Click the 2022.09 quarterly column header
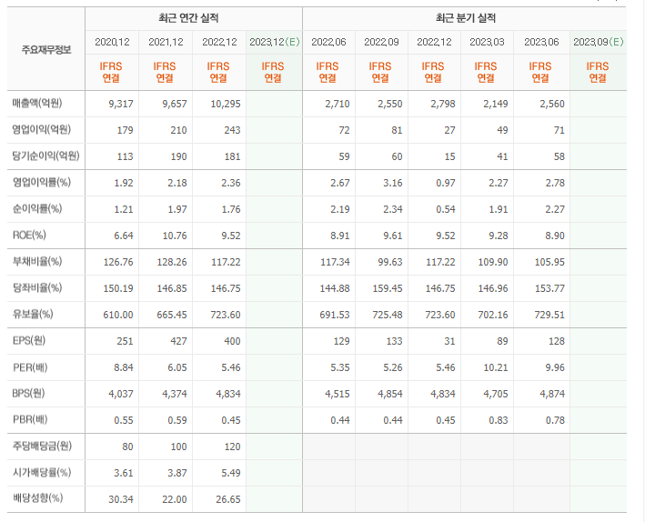645x522 pixels. coord(381,42)
